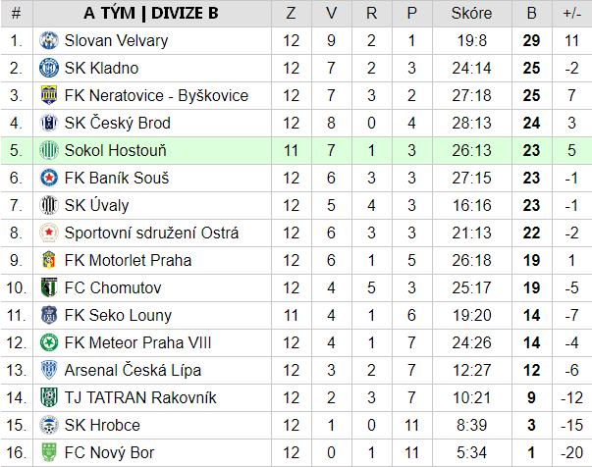The height and width of the screenshot is (467, 592).
Task: Click the SK Kladno club logo
Action: point(49,68)
